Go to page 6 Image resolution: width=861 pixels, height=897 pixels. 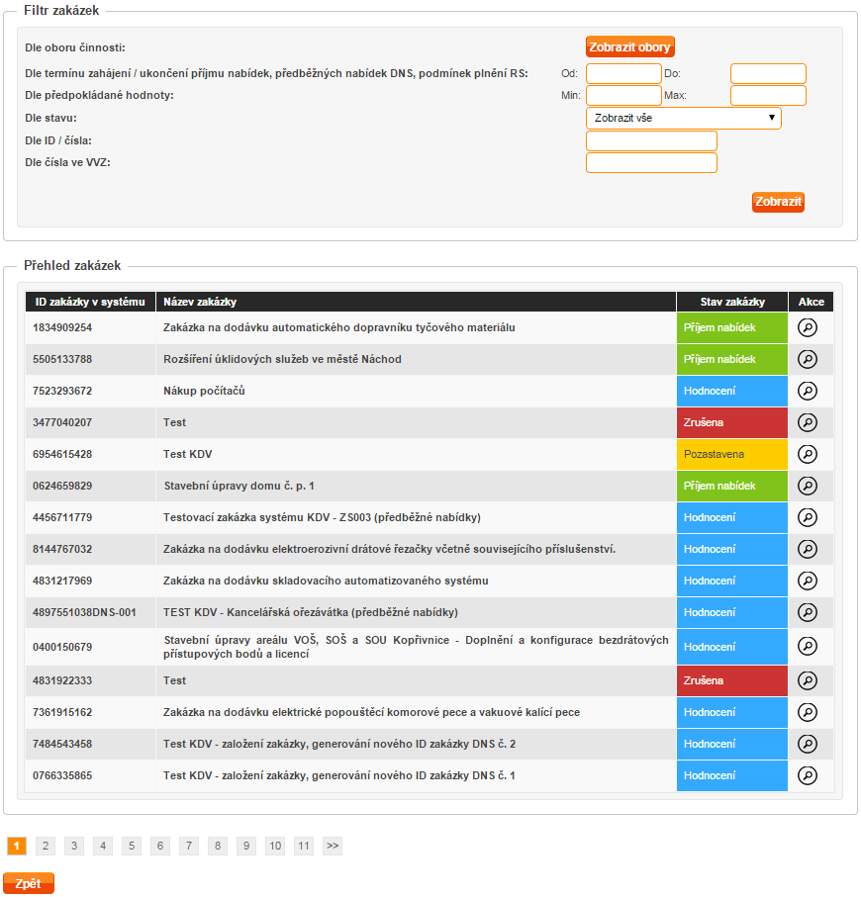click(160, 847)
